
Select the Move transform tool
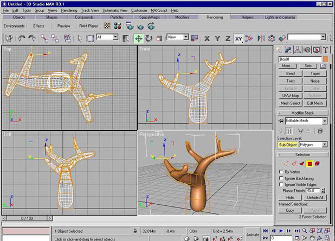pos(138,38)
